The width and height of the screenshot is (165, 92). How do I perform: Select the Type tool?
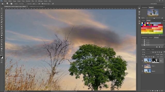click(x=2, y=42)
